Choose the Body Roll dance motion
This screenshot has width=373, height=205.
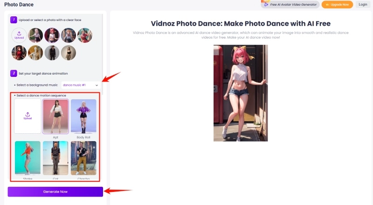click(x=83, y=116)
